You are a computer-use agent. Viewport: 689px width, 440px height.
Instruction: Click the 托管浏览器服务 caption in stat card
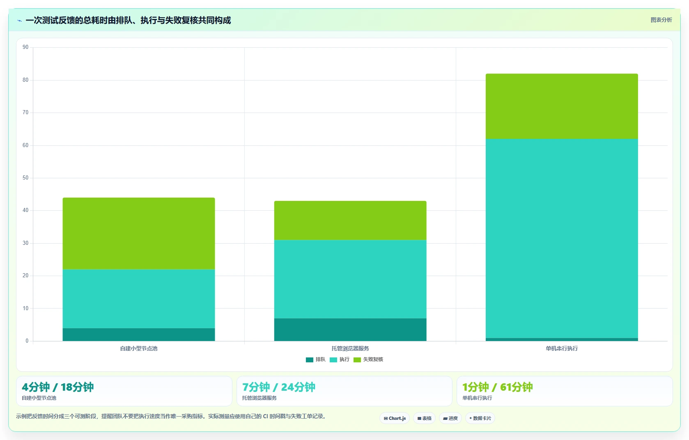click(x=260, y=398)
